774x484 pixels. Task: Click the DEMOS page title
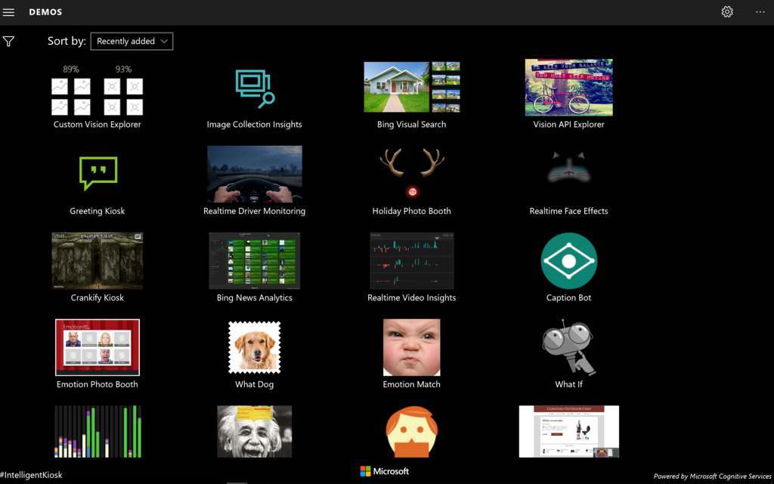[45, 12]
